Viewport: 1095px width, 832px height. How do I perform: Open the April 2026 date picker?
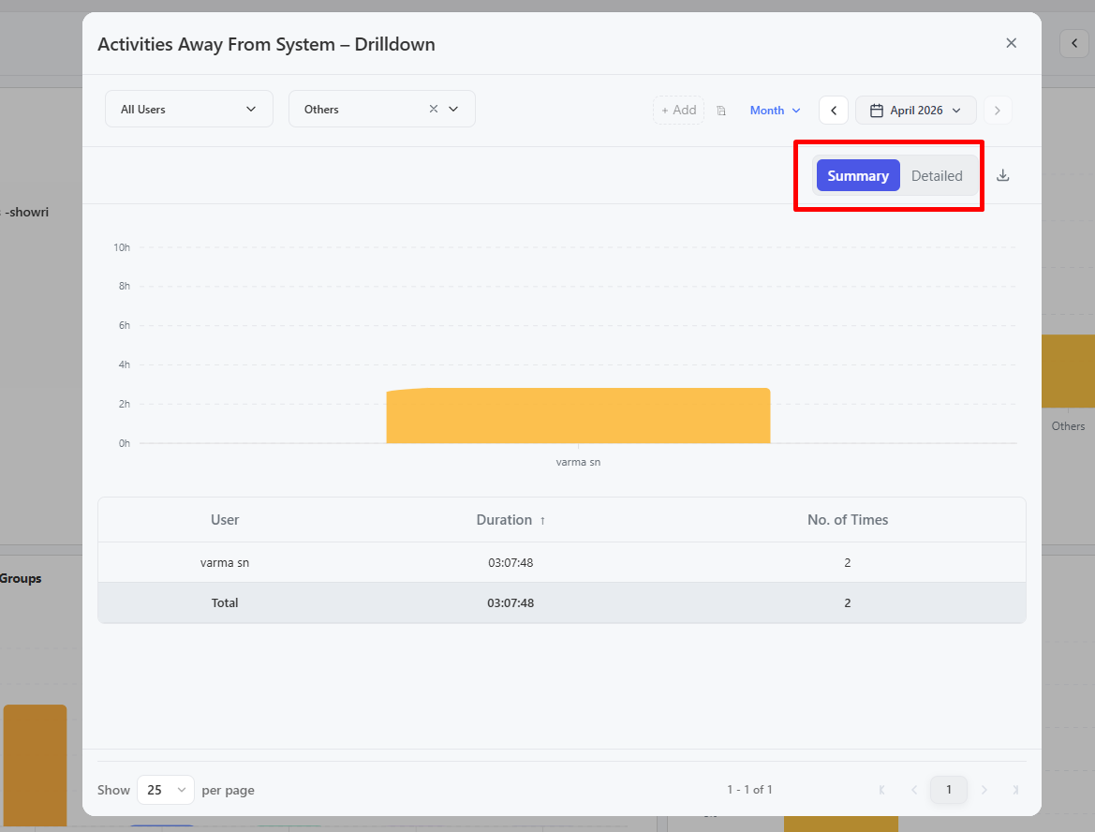(x=915, y=111)
